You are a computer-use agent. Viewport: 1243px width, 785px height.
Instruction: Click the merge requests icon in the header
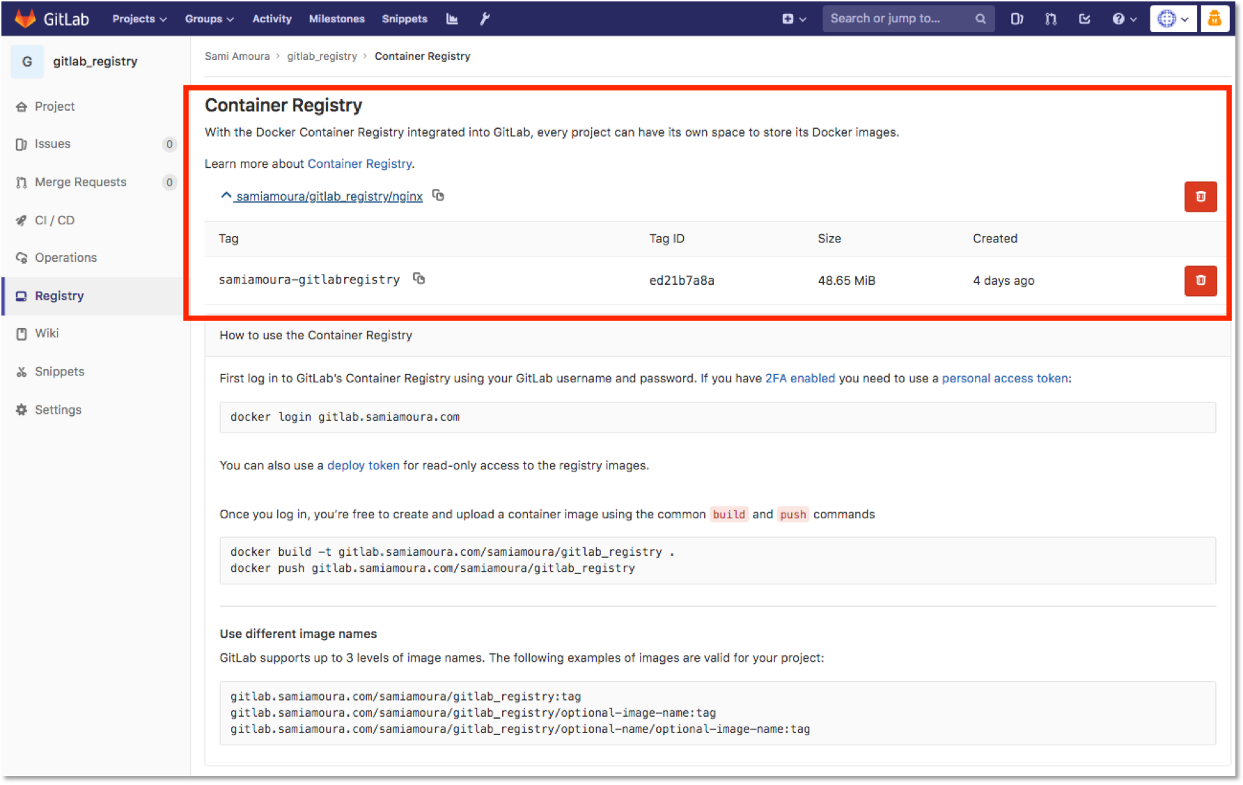coord(1050,19)
